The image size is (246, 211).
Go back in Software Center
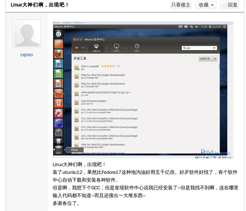click(77, 48)
